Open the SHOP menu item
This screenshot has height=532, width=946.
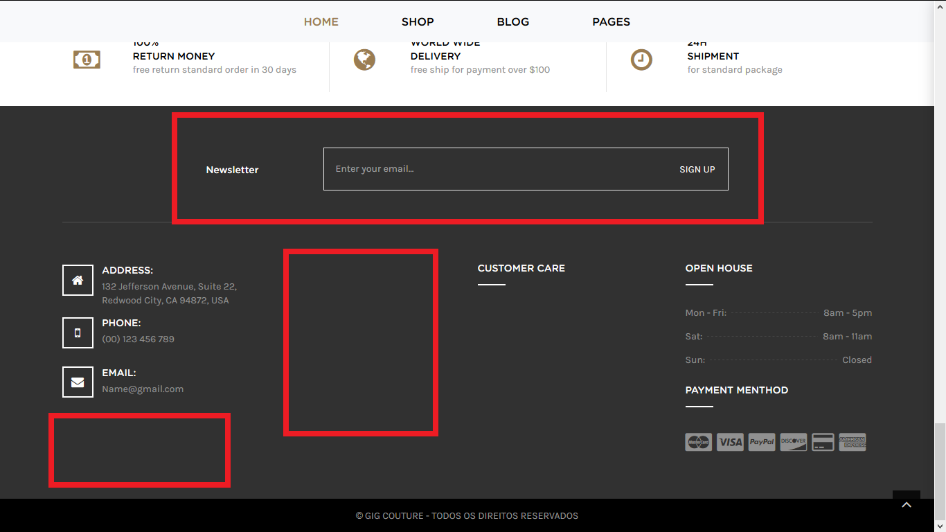point(418,21)
